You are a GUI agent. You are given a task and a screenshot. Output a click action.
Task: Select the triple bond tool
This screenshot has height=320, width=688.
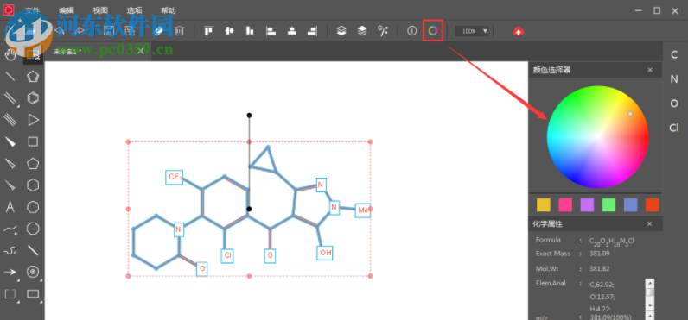pos(10,120)
